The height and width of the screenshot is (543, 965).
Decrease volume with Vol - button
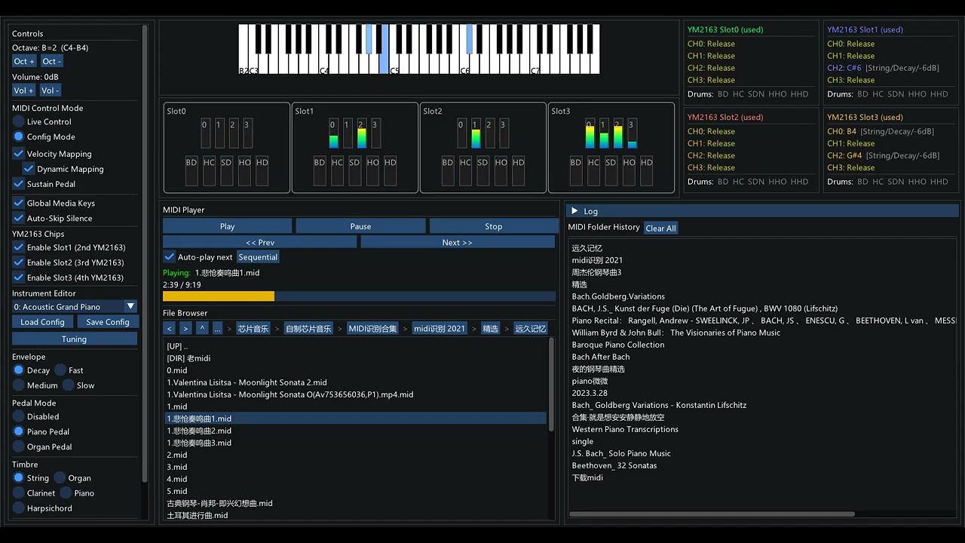(51, 90)
